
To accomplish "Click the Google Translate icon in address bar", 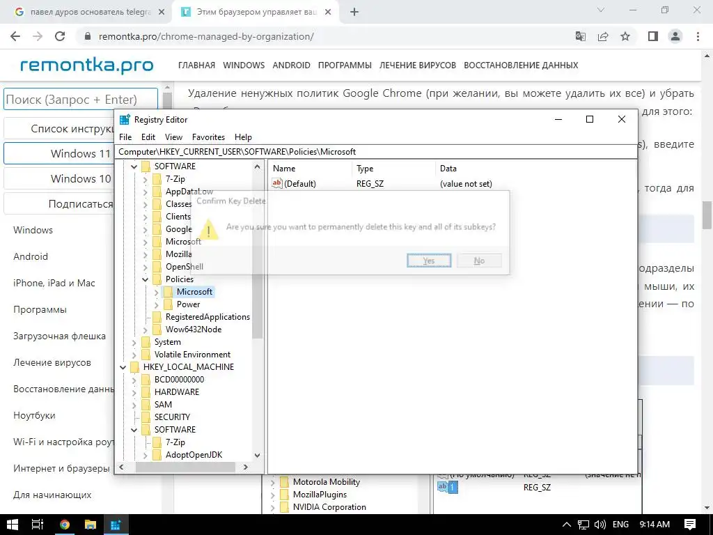I will [x=581, y=36].
